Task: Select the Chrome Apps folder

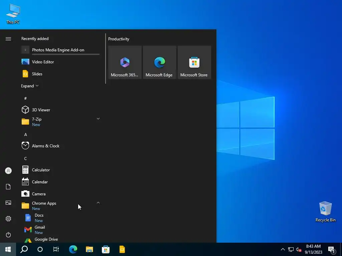Action: 60,206
